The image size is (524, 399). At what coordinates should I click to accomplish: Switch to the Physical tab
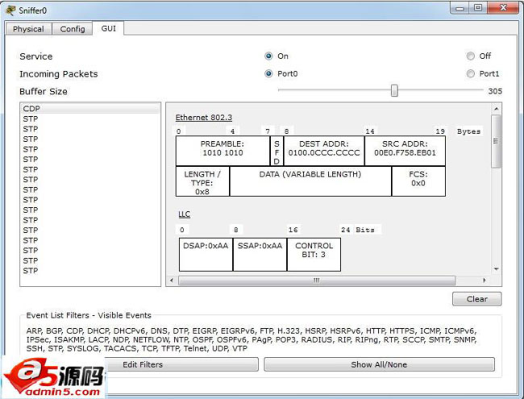[x=28, y=29]
